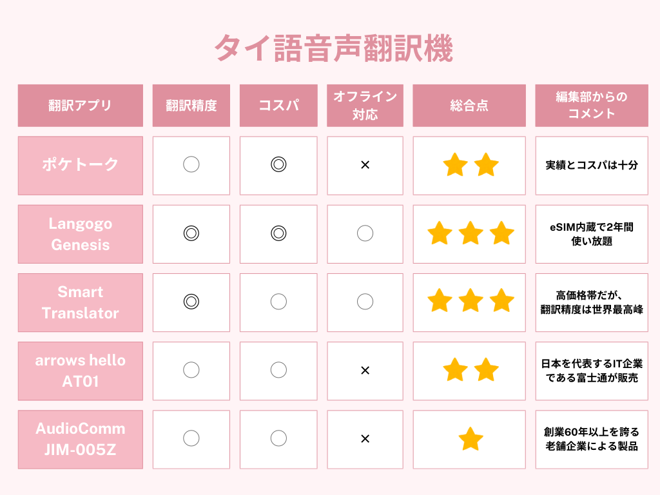Click the eSIM内蔵で2年間使い放題 comment cell
The width and height of the screenshot is (660, 495).
tap(591, 234)
